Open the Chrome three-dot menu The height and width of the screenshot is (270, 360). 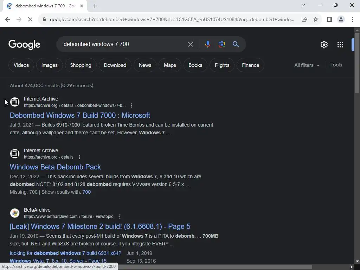352,19
